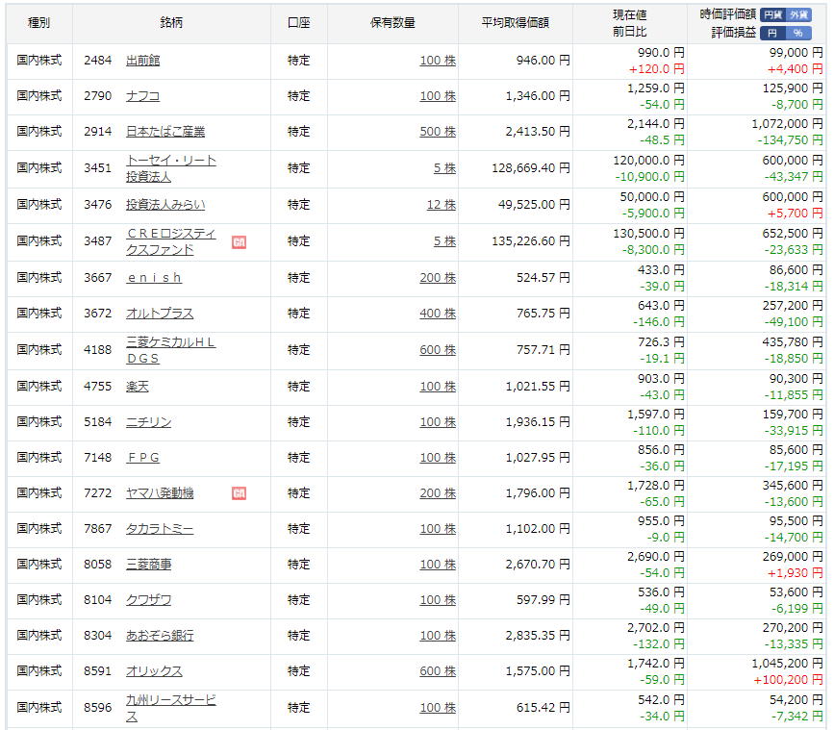Viewport: 834px width, 730px height.
Task: Open the 三菱商事 stock link
Action: [148, 565]
